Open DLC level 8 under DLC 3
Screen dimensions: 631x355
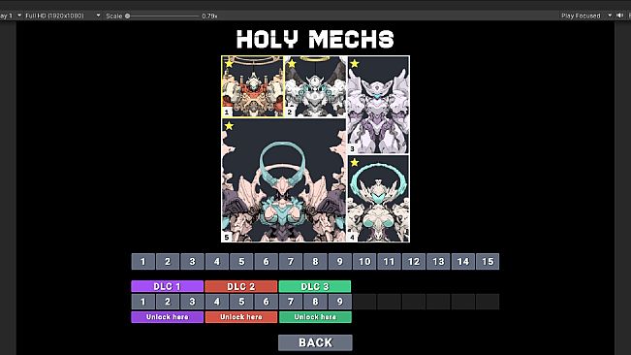(x=315, y=302)
